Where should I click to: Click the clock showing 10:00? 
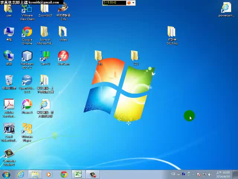point(223,175)
